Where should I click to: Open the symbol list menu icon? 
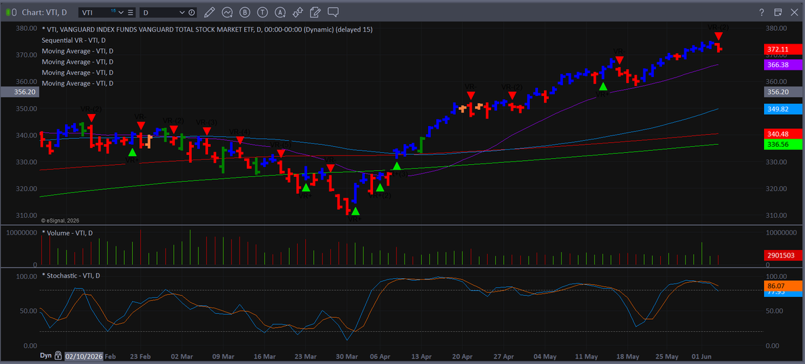point(129,12)
